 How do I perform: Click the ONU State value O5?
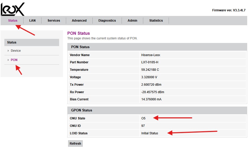coord(143,118)
